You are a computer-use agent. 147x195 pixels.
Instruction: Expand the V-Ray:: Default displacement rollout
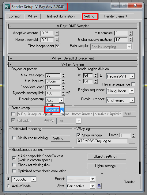click(73, 58)
